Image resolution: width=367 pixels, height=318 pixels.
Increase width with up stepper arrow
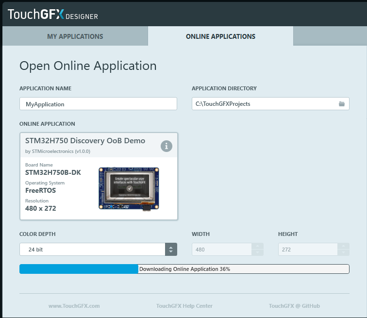[257, 246]
